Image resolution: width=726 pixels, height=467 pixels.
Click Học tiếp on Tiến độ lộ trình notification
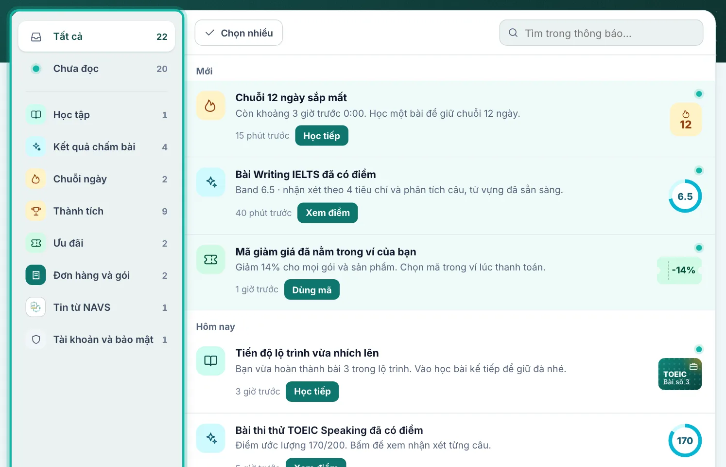click(312, 392)
